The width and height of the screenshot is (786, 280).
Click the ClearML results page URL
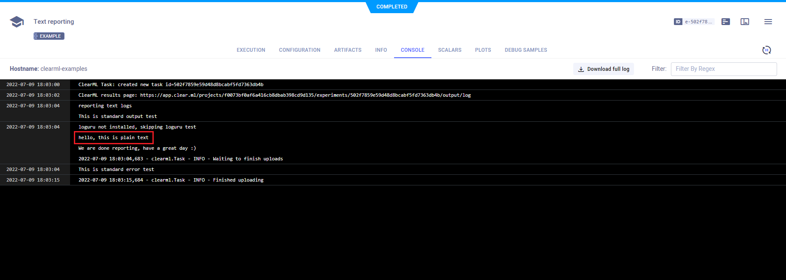click(305, 95)
